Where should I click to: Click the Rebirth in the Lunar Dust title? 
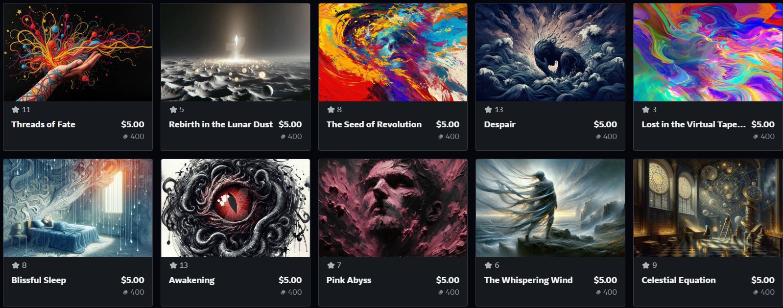pos(221,124)
